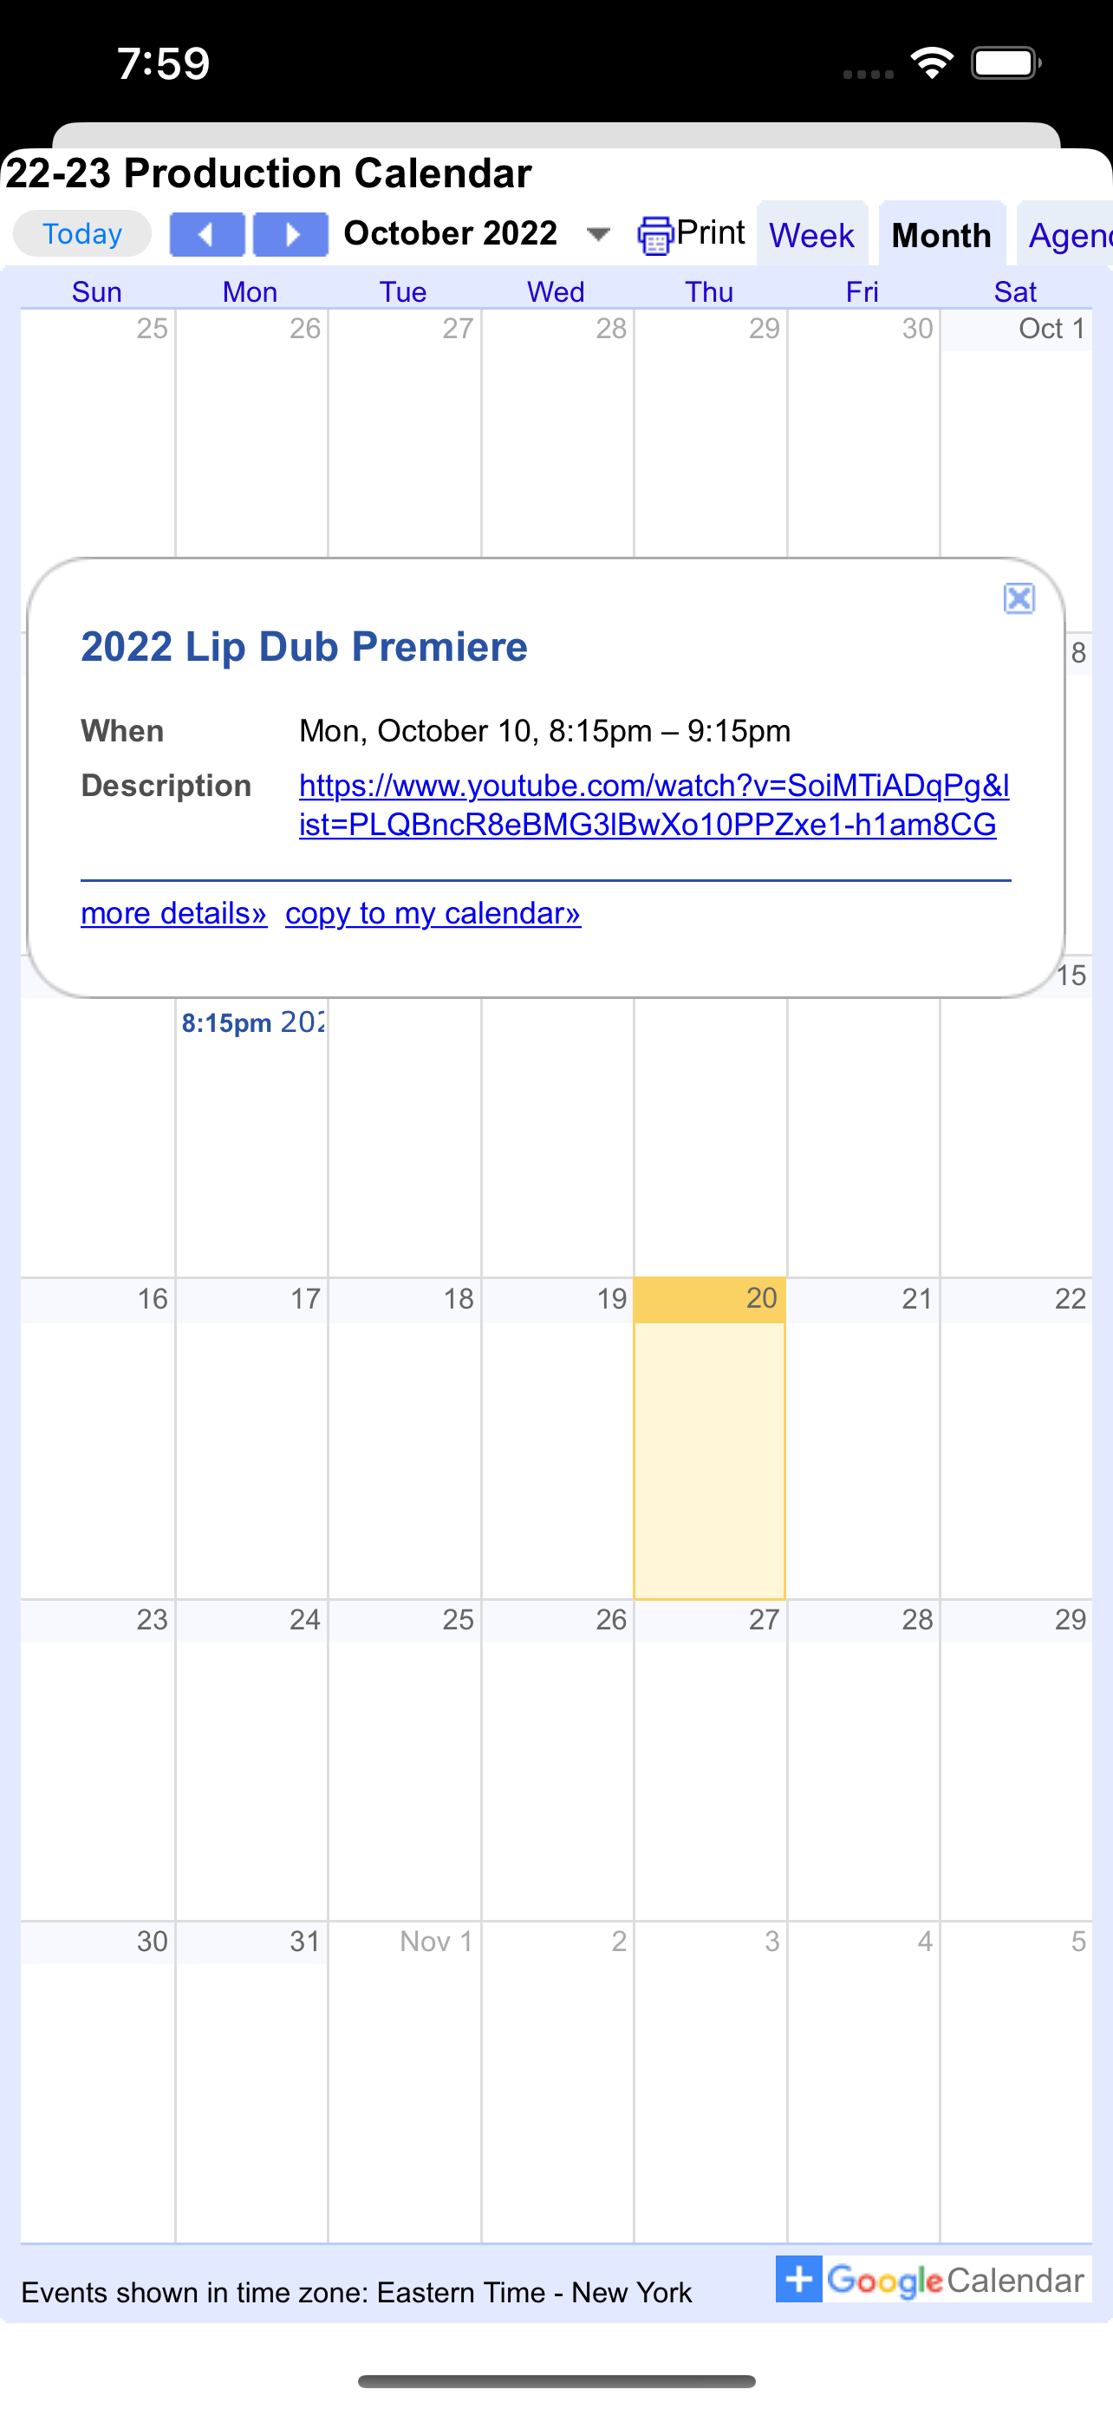The image size is (1113, 2409).
Task: Click the more details link
Action: point(174,913)
